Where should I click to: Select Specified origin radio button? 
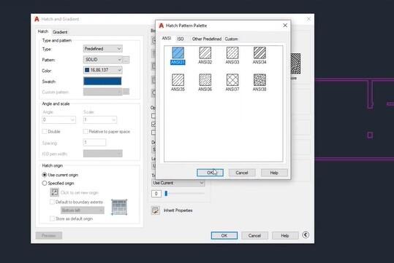(45, 184)
